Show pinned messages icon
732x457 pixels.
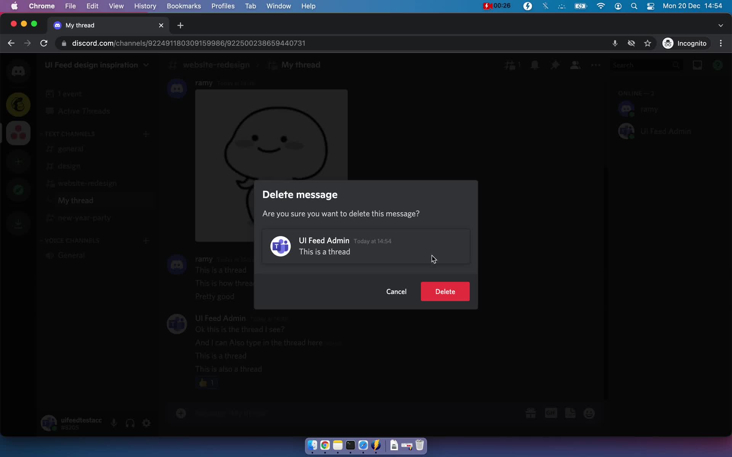(x=555, y=65)
